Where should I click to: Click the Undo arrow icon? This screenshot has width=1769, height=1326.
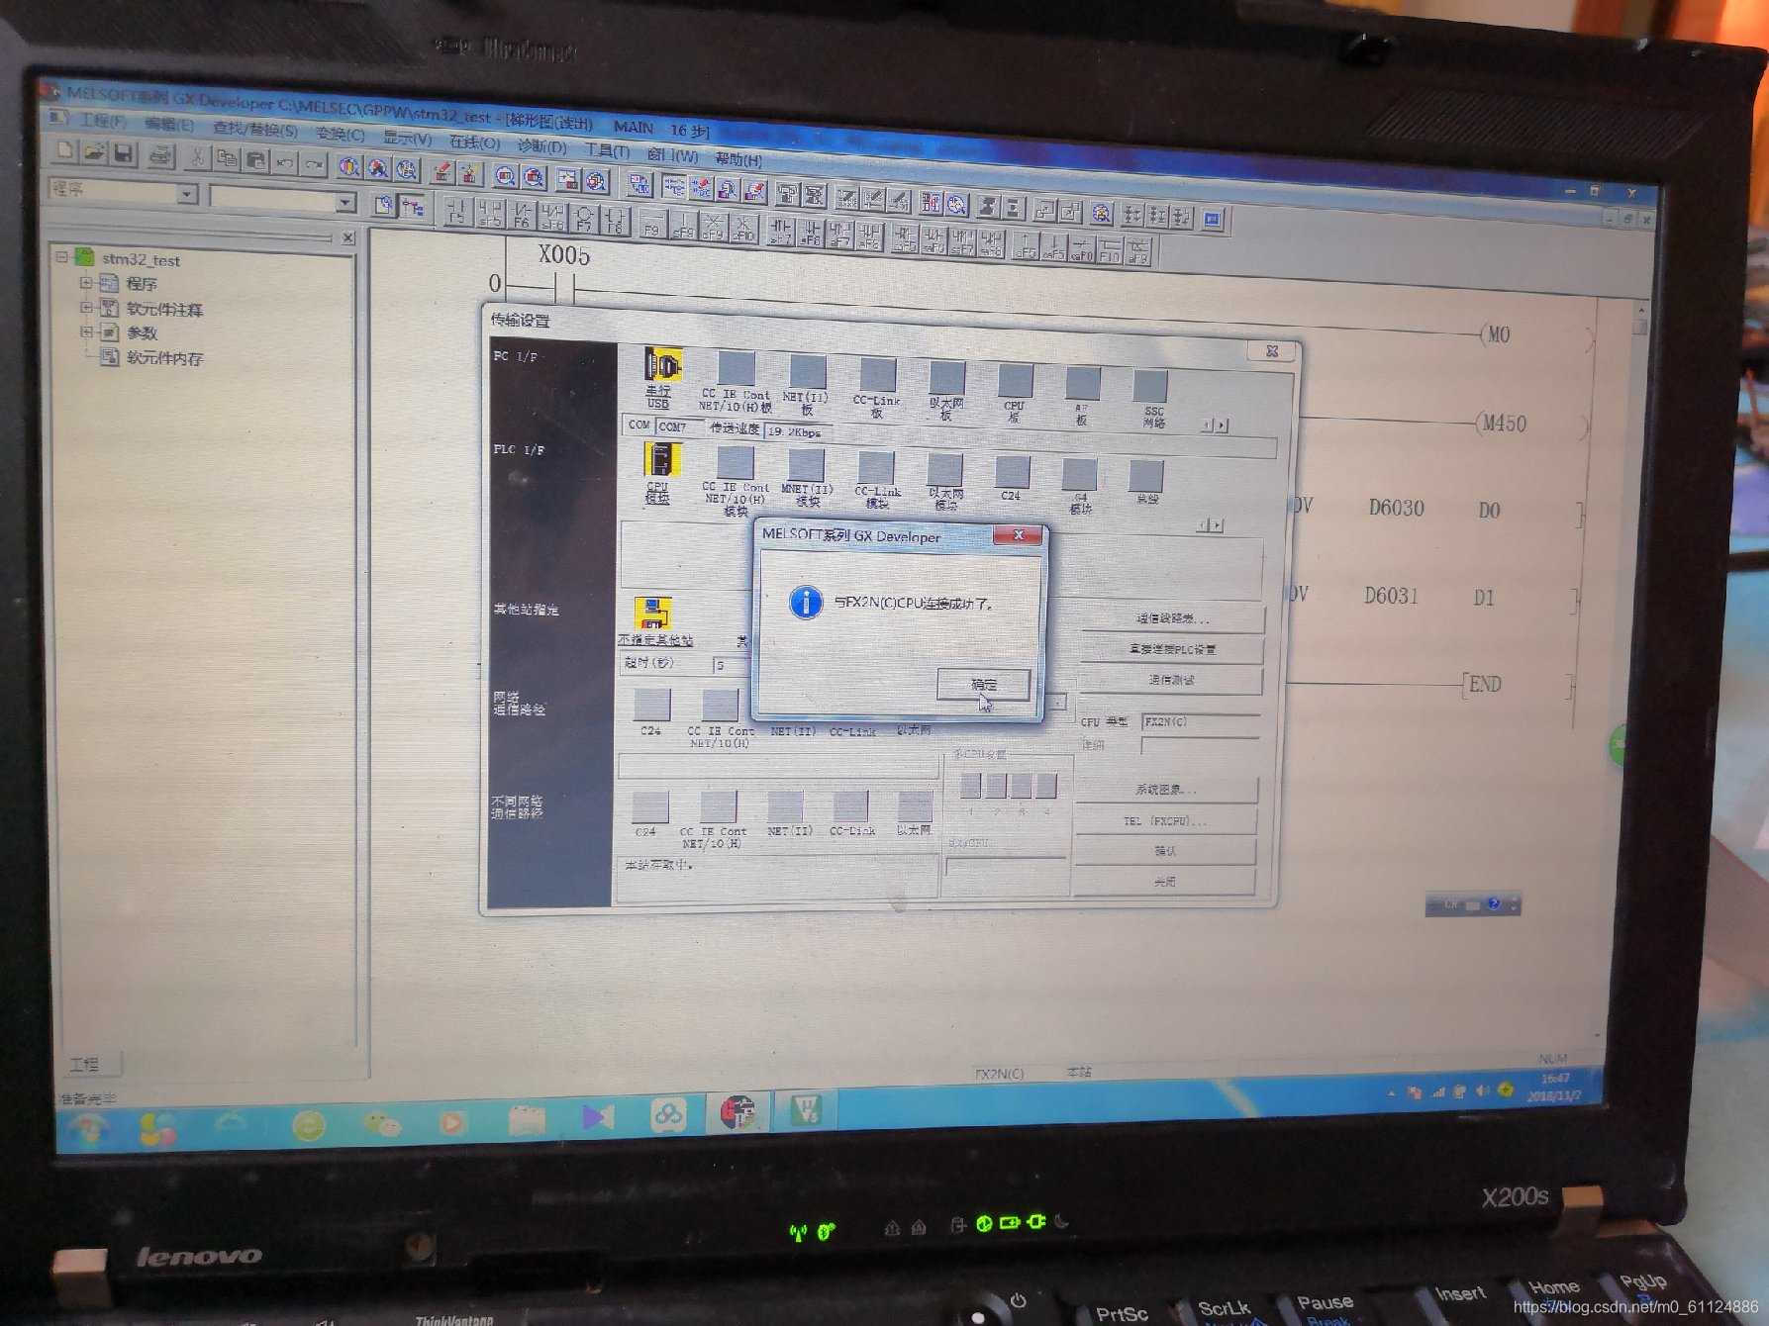coord(284,161)
